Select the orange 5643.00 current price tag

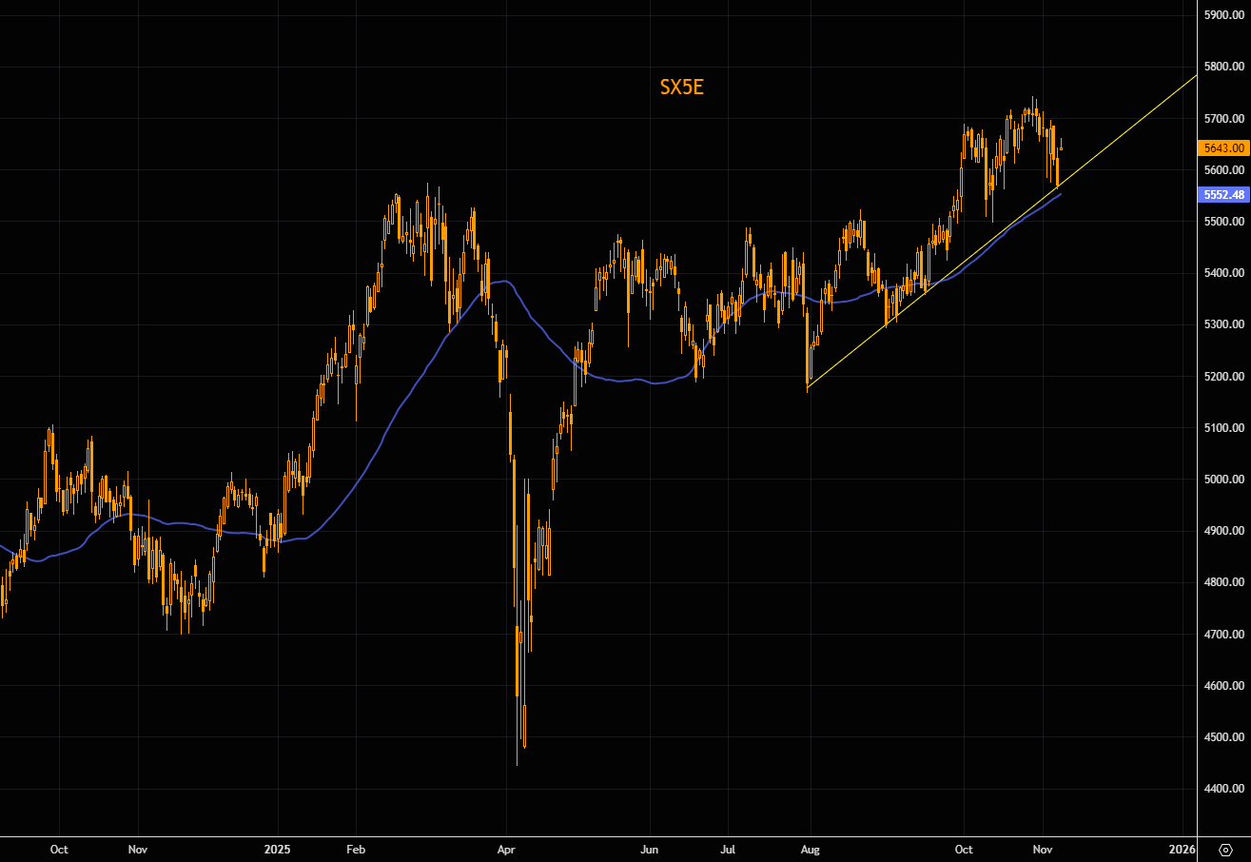[1223, 147]
